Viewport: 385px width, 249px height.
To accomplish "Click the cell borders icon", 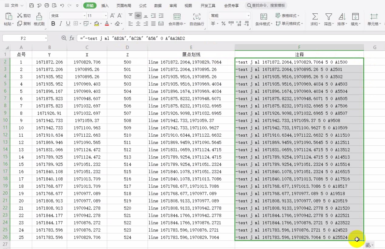I will coord(76,23).
